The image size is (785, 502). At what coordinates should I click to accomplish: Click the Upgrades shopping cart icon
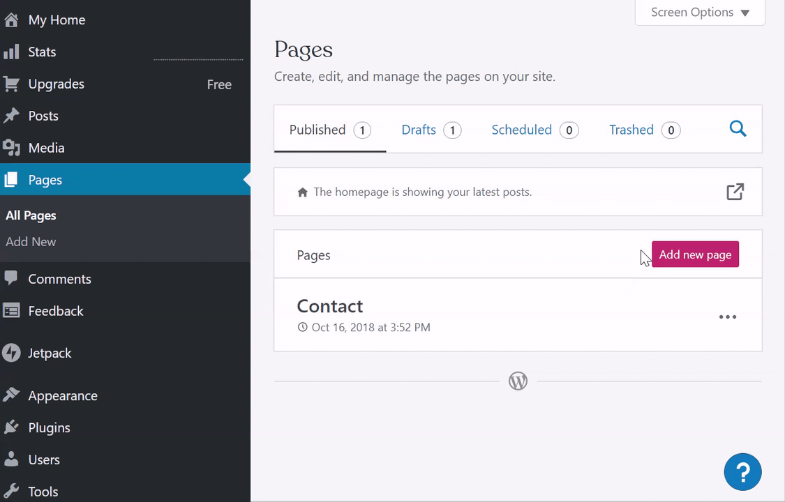11,84
